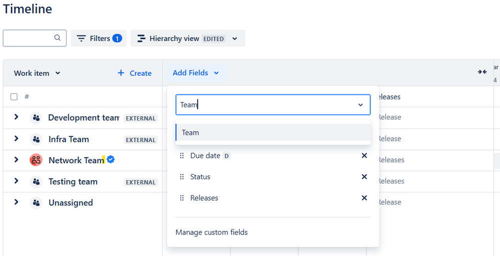The width and height of the screenshot is (500, 256).
Task: Click the Network Team avatar icon
Action: point(36,160)
